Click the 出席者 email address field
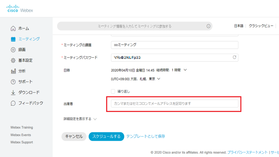Viewport: 279px width, 157px height. click(175, 103)
